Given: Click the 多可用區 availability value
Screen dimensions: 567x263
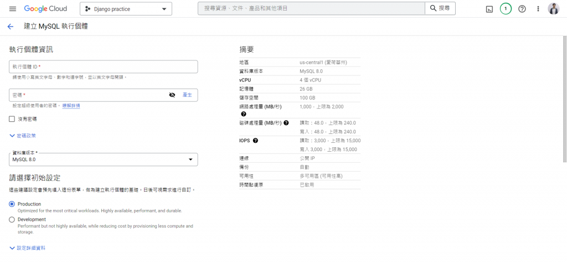Looking at the screenshot, I should click(321, 176).
